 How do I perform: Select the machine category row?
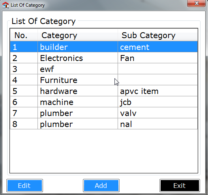(104, 102)
